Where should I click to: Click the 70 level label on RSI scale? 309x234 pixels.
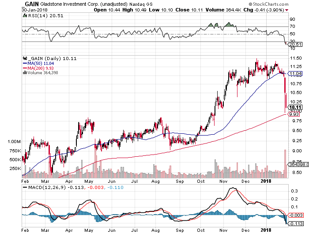click(292, 26)
